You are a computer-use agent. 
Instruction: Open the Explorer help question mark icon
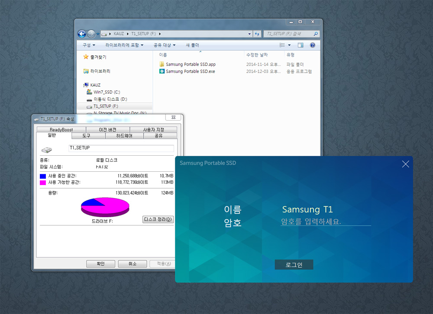[x=312, y=45]
